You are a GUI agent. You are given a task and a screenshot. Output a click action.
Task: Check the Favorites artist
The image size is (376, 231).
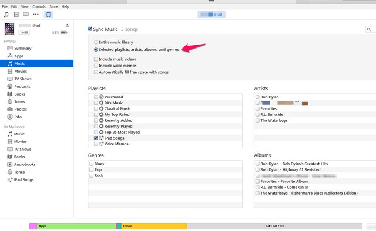coord(257,108)
